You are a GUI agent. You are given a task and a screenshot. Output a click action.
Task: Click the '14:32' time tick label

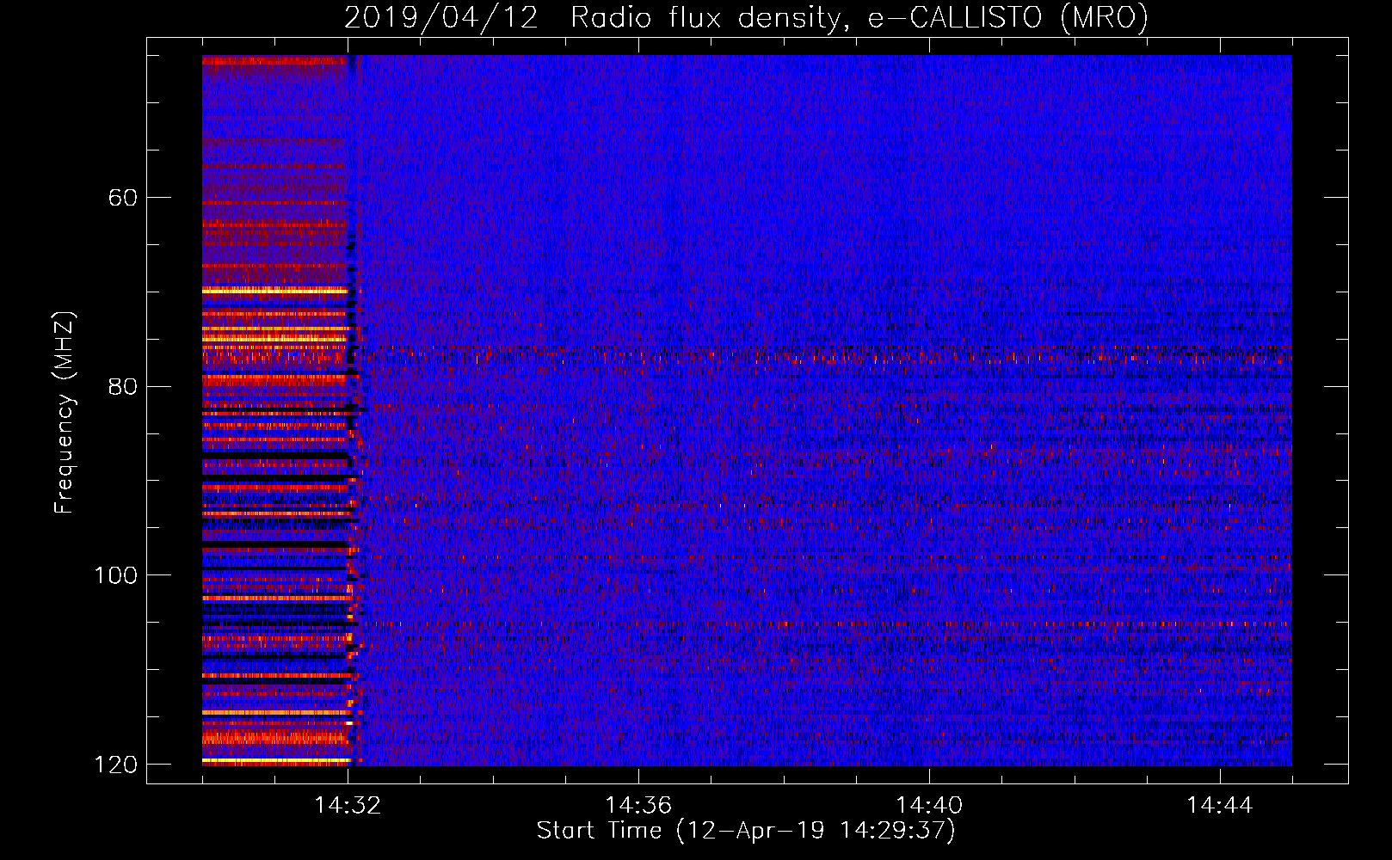pos(348,805)
